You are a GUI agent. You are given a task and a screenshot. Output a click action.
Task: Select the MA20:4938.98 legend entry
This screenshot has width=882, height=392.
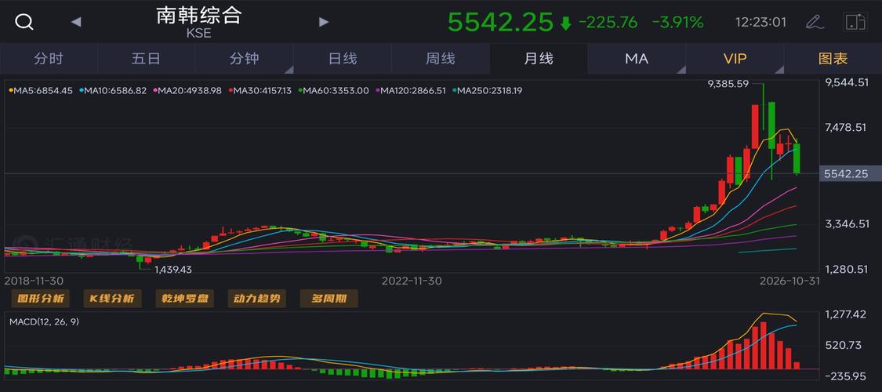pos(187,90)
